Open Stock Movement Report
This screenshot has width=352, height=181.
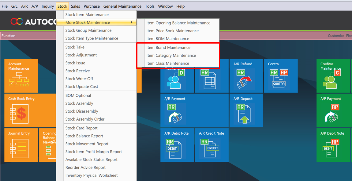coord(96,144)
